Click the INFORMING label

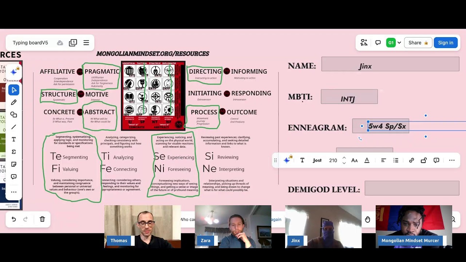click(249, 71)
